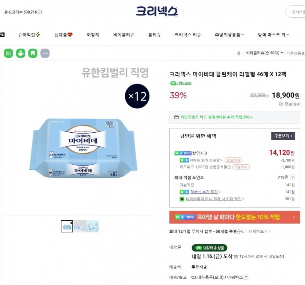The image size is (305, 285).
Task: Click the 크리넥스 logo at top
Action: click(x=157, y=11)
